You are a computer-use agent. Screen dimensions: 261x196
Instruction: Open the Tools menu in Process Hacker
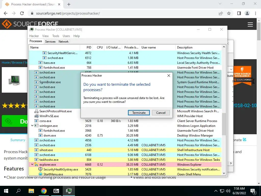tap(56, 36)
